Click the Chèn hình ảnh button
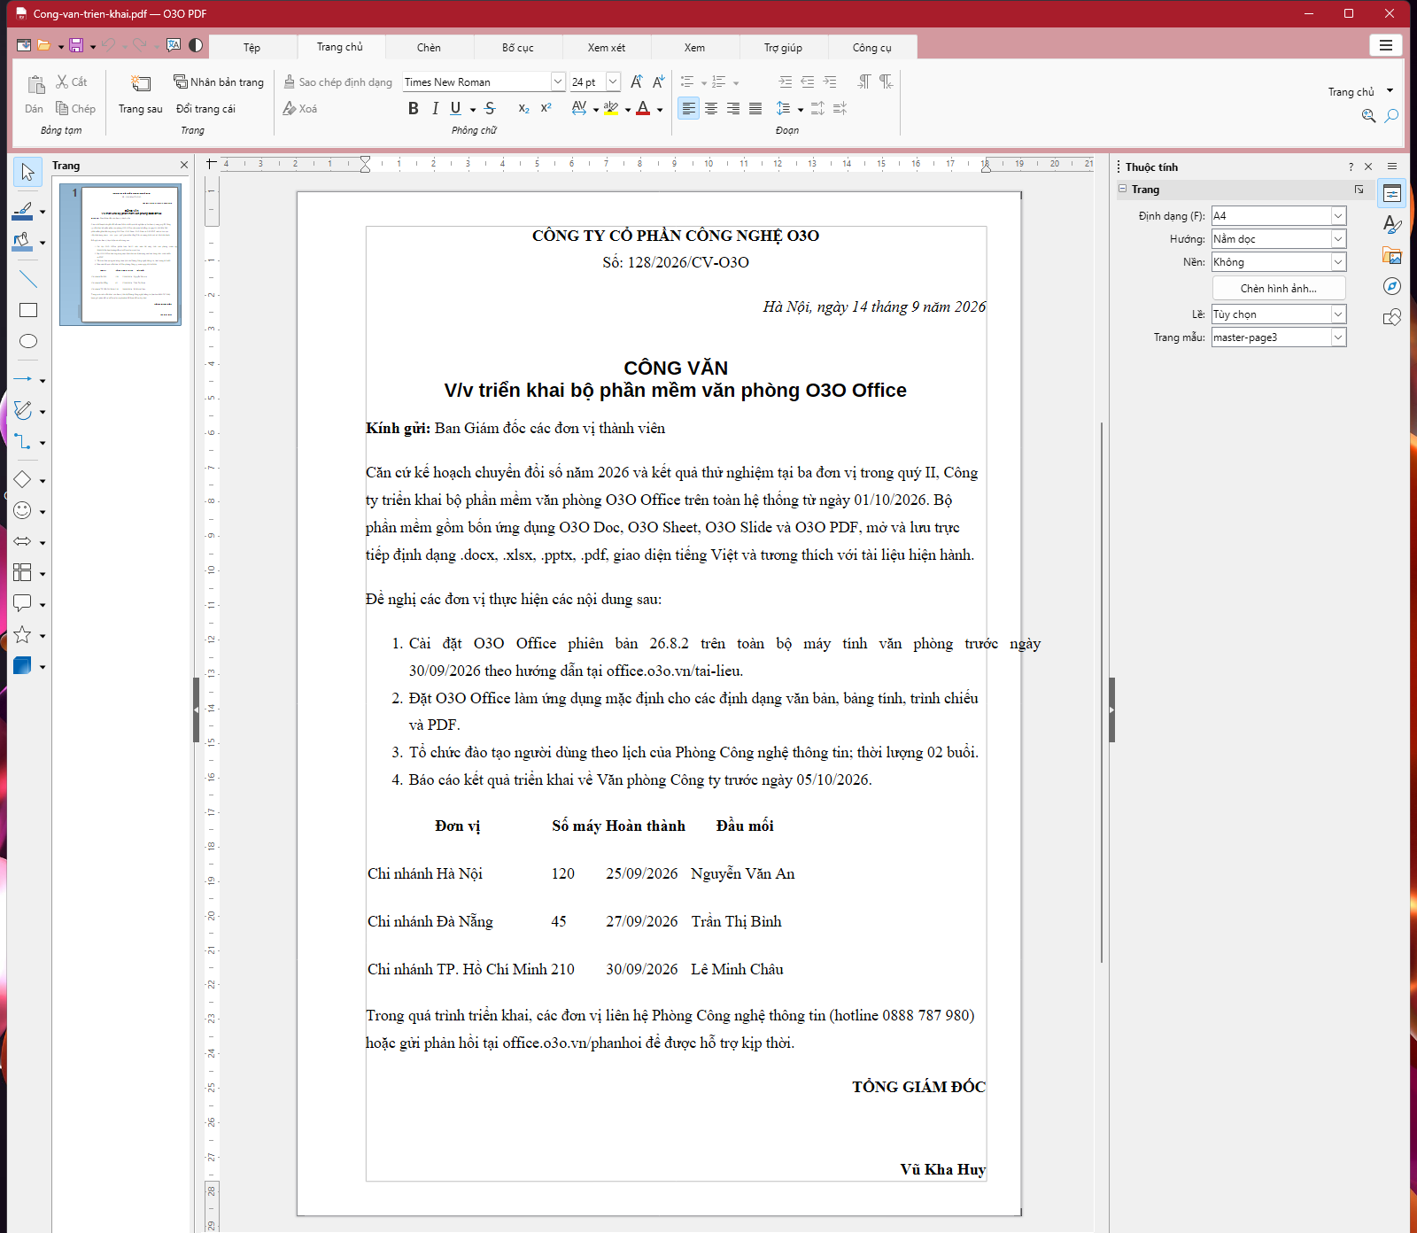This screenshot has height=1233, width=1417. [1278, 288]
